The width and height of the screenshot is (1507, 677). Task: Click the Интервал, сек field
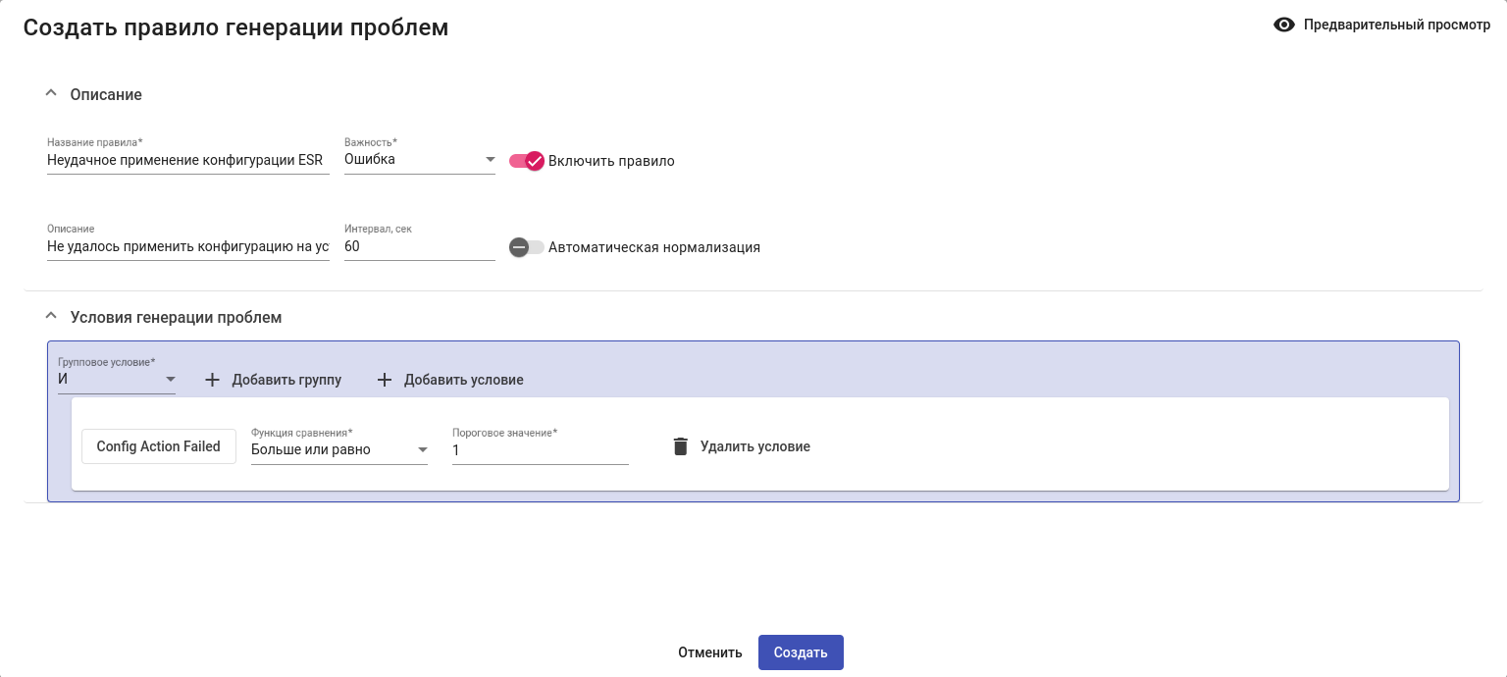click(419, 246)
